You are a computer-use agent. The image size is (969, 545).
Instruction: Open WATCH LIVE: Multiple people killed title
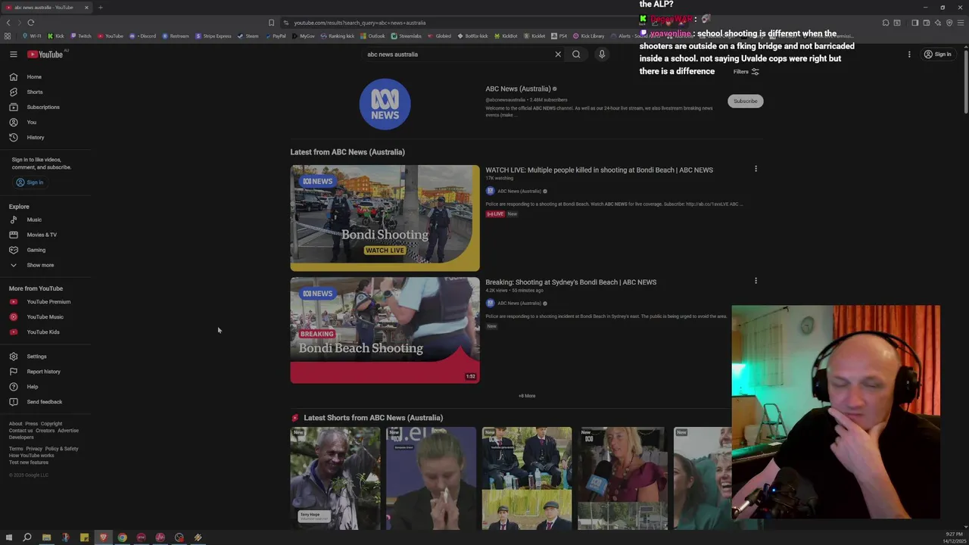point(599,170)
